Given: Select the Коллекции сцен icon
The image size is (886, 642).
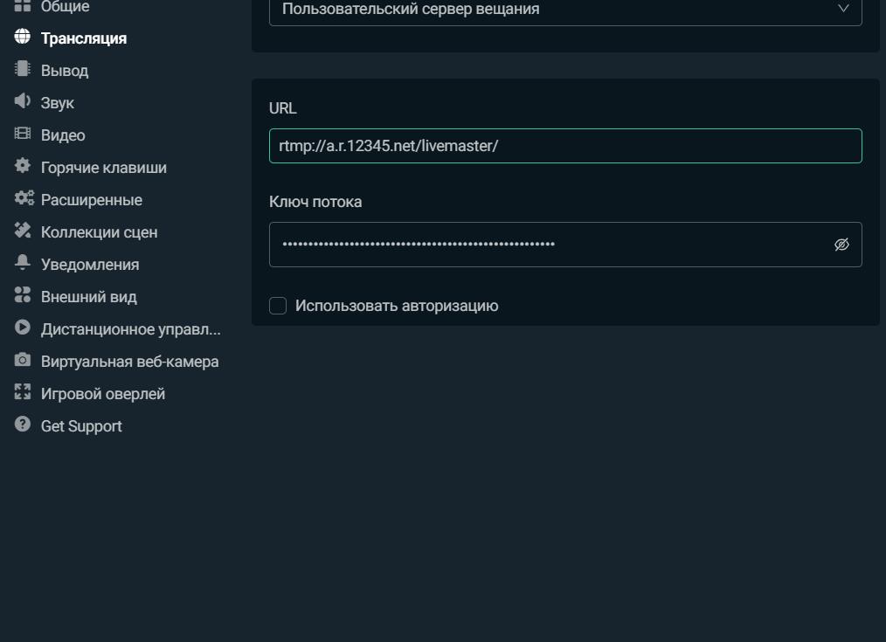Looking at the screenshot, I should 23,231.
